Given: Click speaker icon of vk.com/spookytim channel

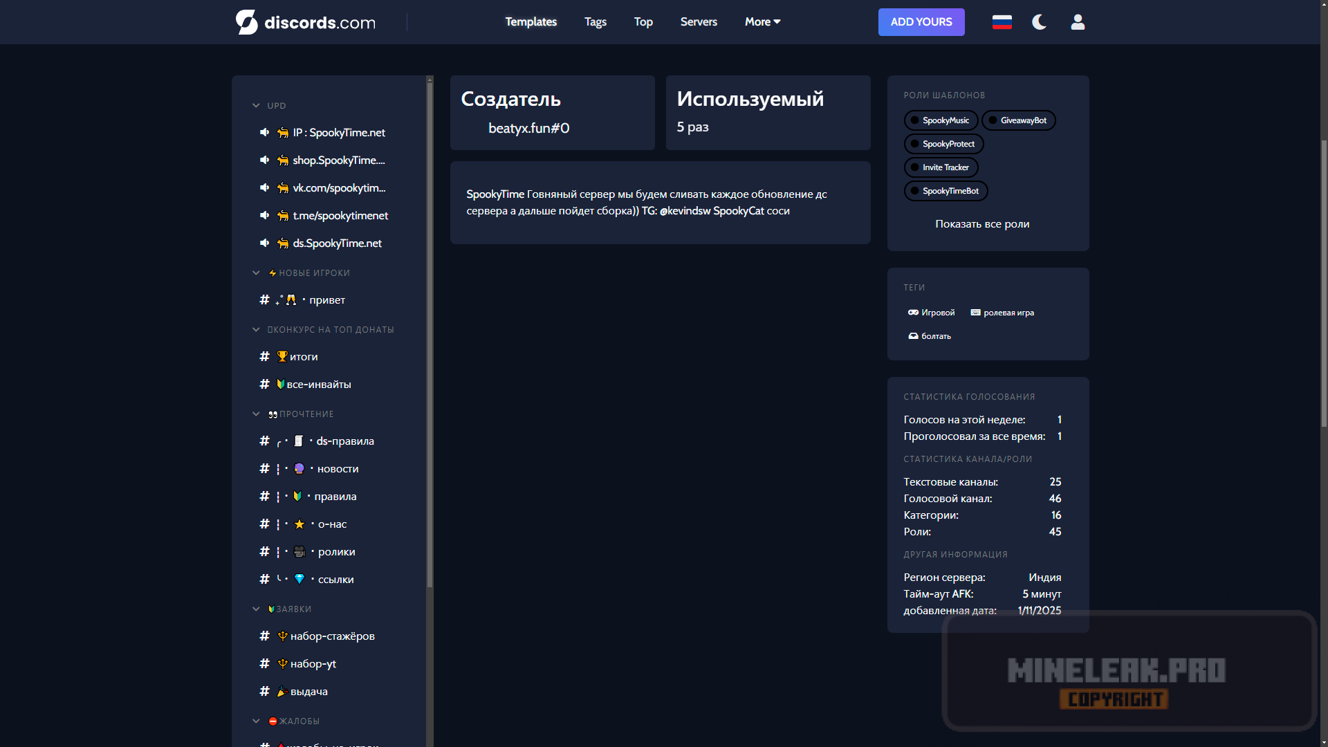Looking at the screenshot, I should 264,187.
